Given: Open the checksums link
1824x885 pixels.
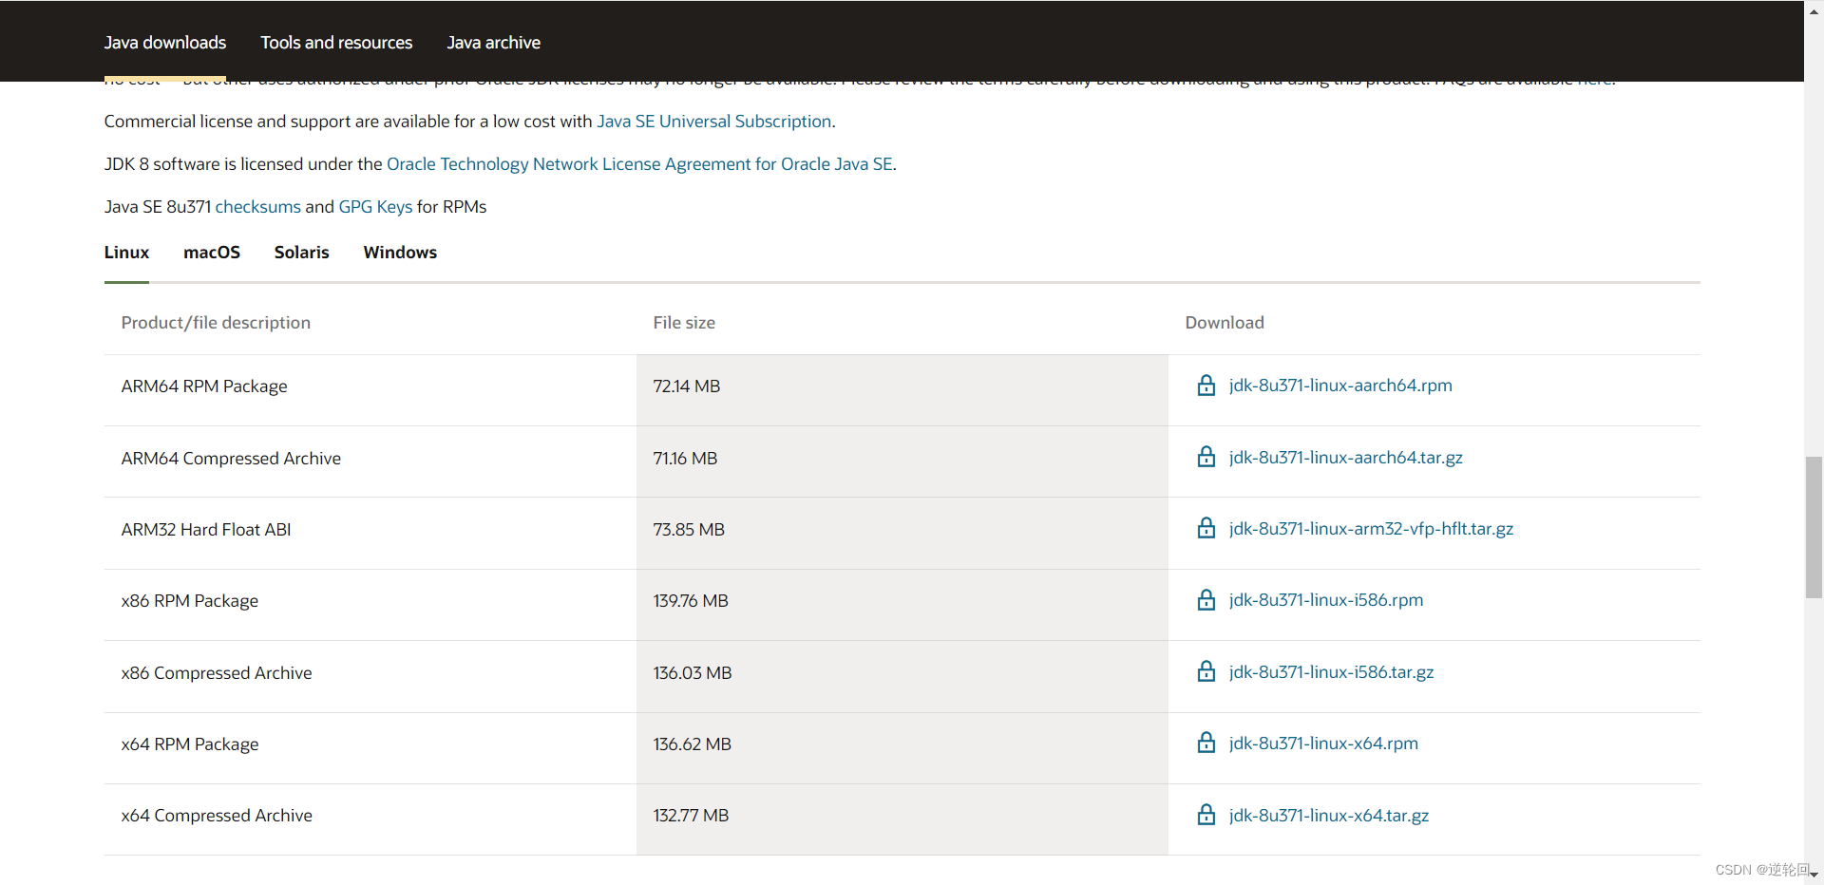Looking at the screenshot, I should [x=258, y=207].
